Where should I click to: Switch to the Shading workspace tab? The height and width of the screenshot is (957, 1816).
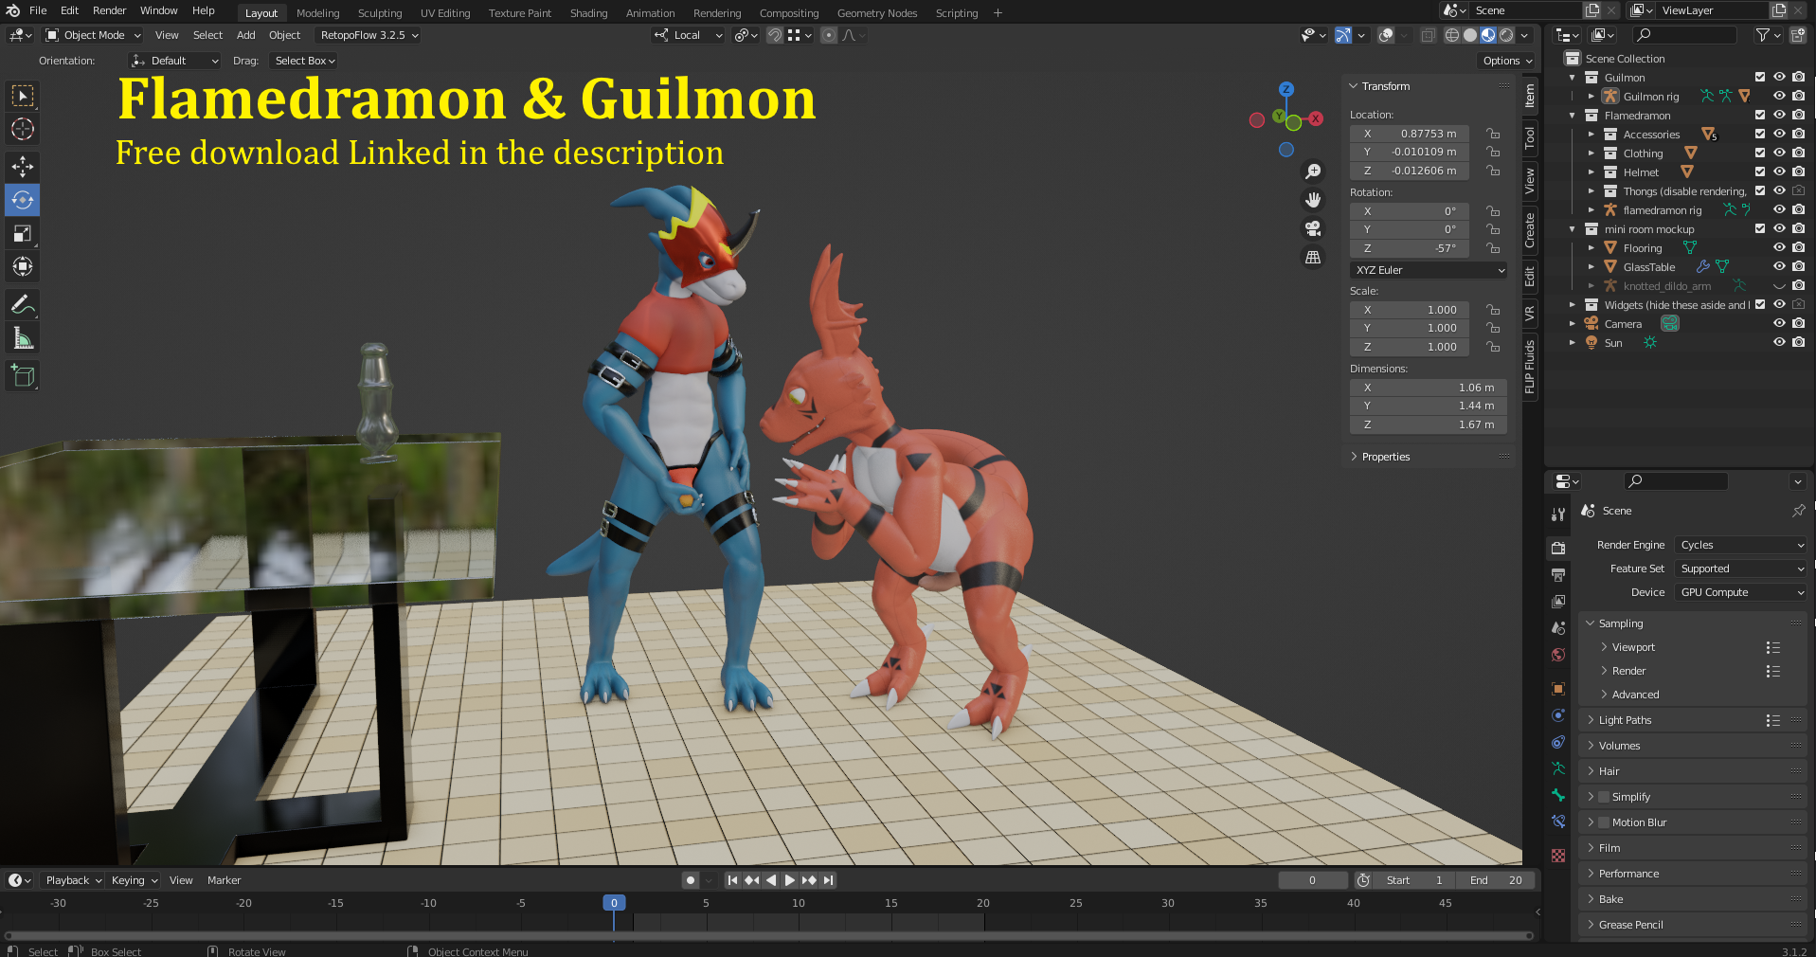pos(588,13)
